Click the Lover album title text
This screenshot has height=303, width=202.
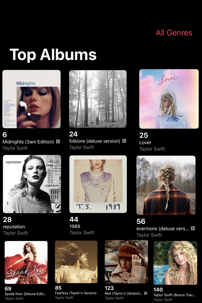[145, 143]
